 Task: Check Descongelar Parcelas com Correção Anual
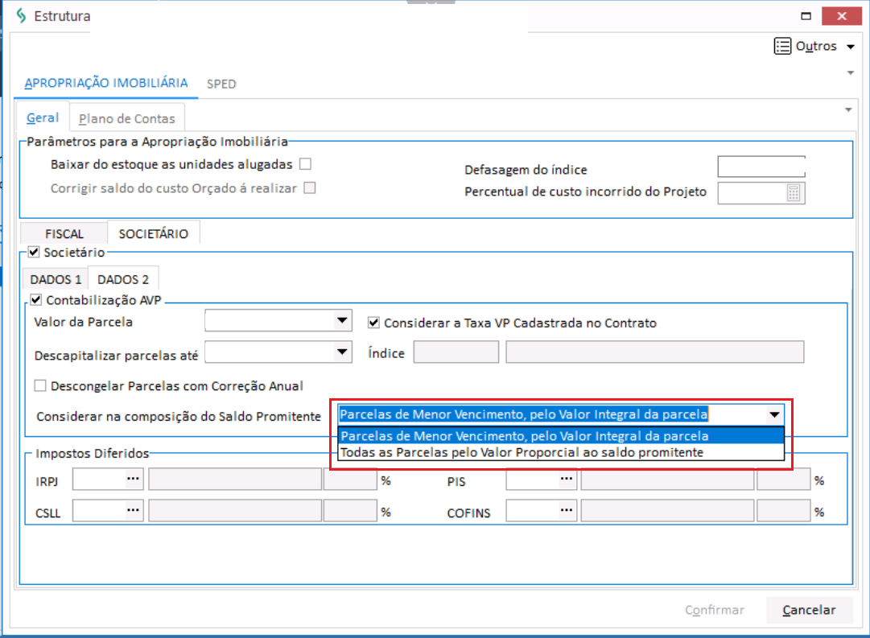click(40, 385)
